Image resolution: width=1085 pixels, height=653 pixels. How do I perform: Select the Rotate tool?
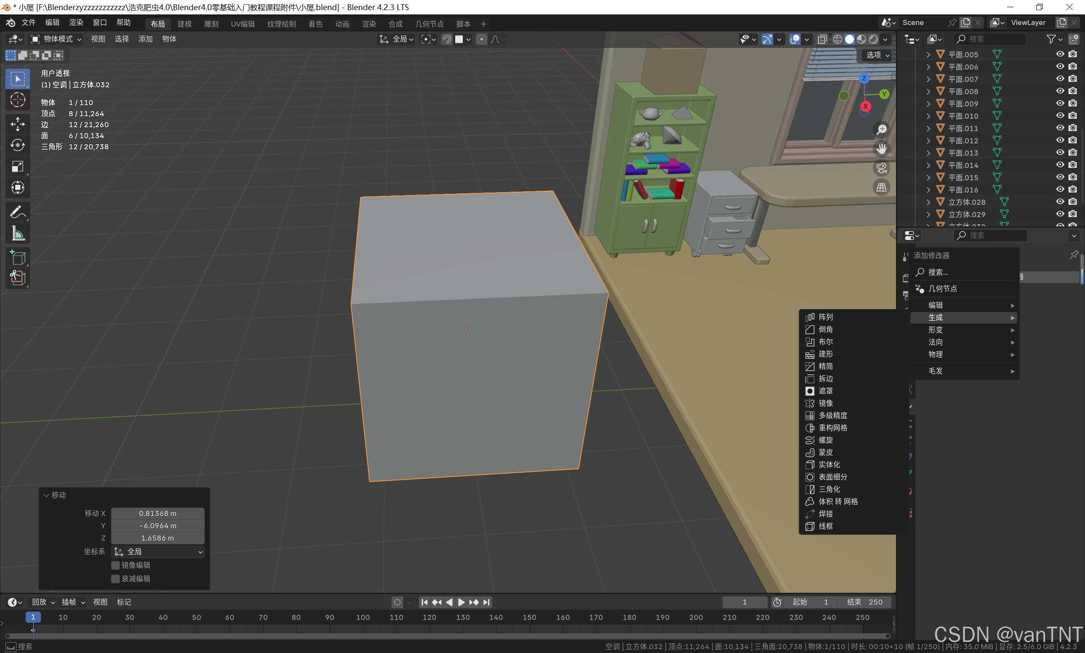(x=18, y=145)
